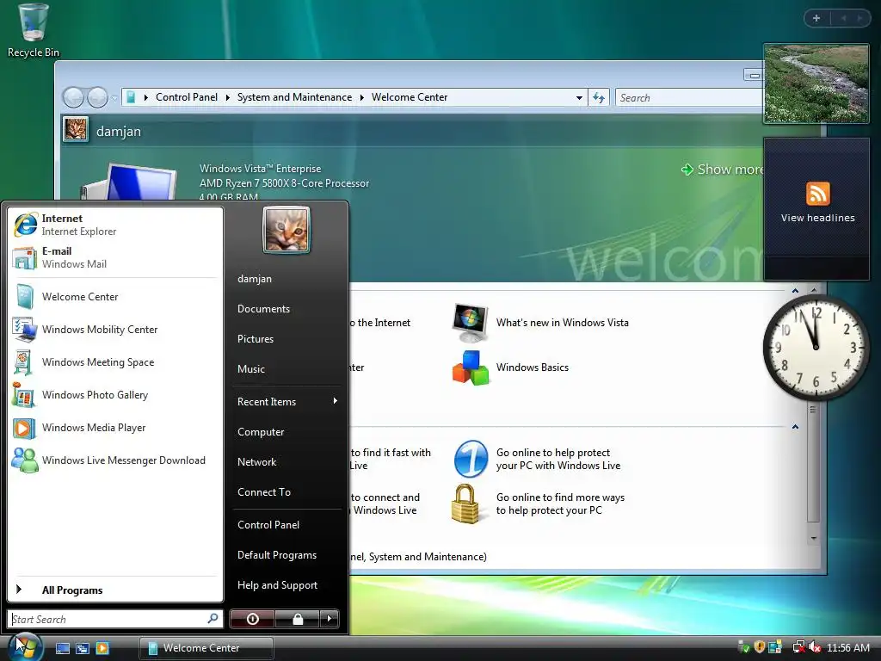Click the cat user picture in Start menu
881x661 pixels.
286,230
